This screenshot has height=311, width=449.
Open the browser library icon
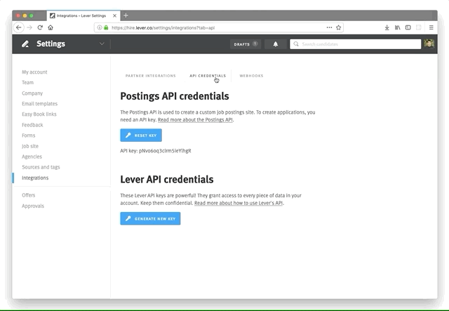398,27
